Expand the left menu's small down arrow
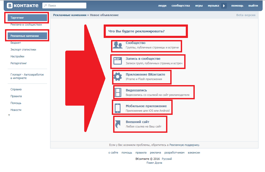The image size is (265, 172). tap(9, 115)
